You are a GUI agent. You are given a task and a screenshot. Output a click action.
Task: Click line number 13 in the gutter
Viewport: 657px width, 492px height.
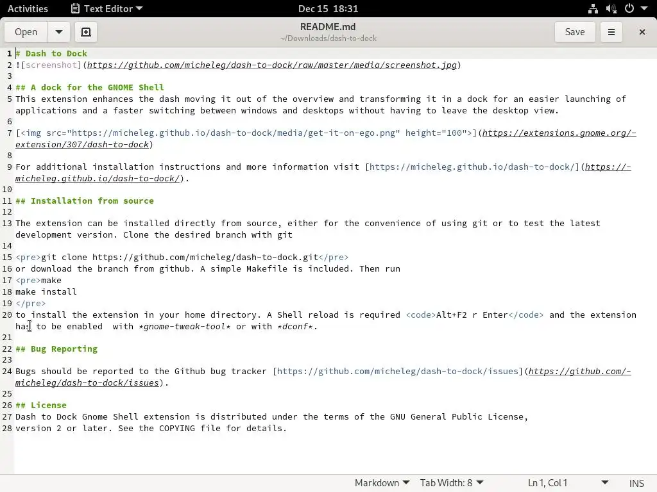coord(7,224)
